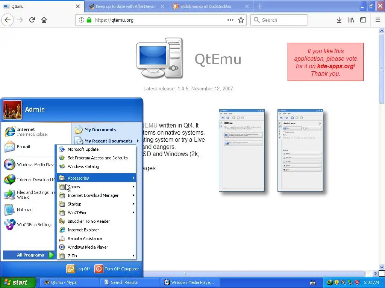Open the Arch Linux screenshot thumbnail
Viewport: 385px width, 288px height.
pos(300,150)
